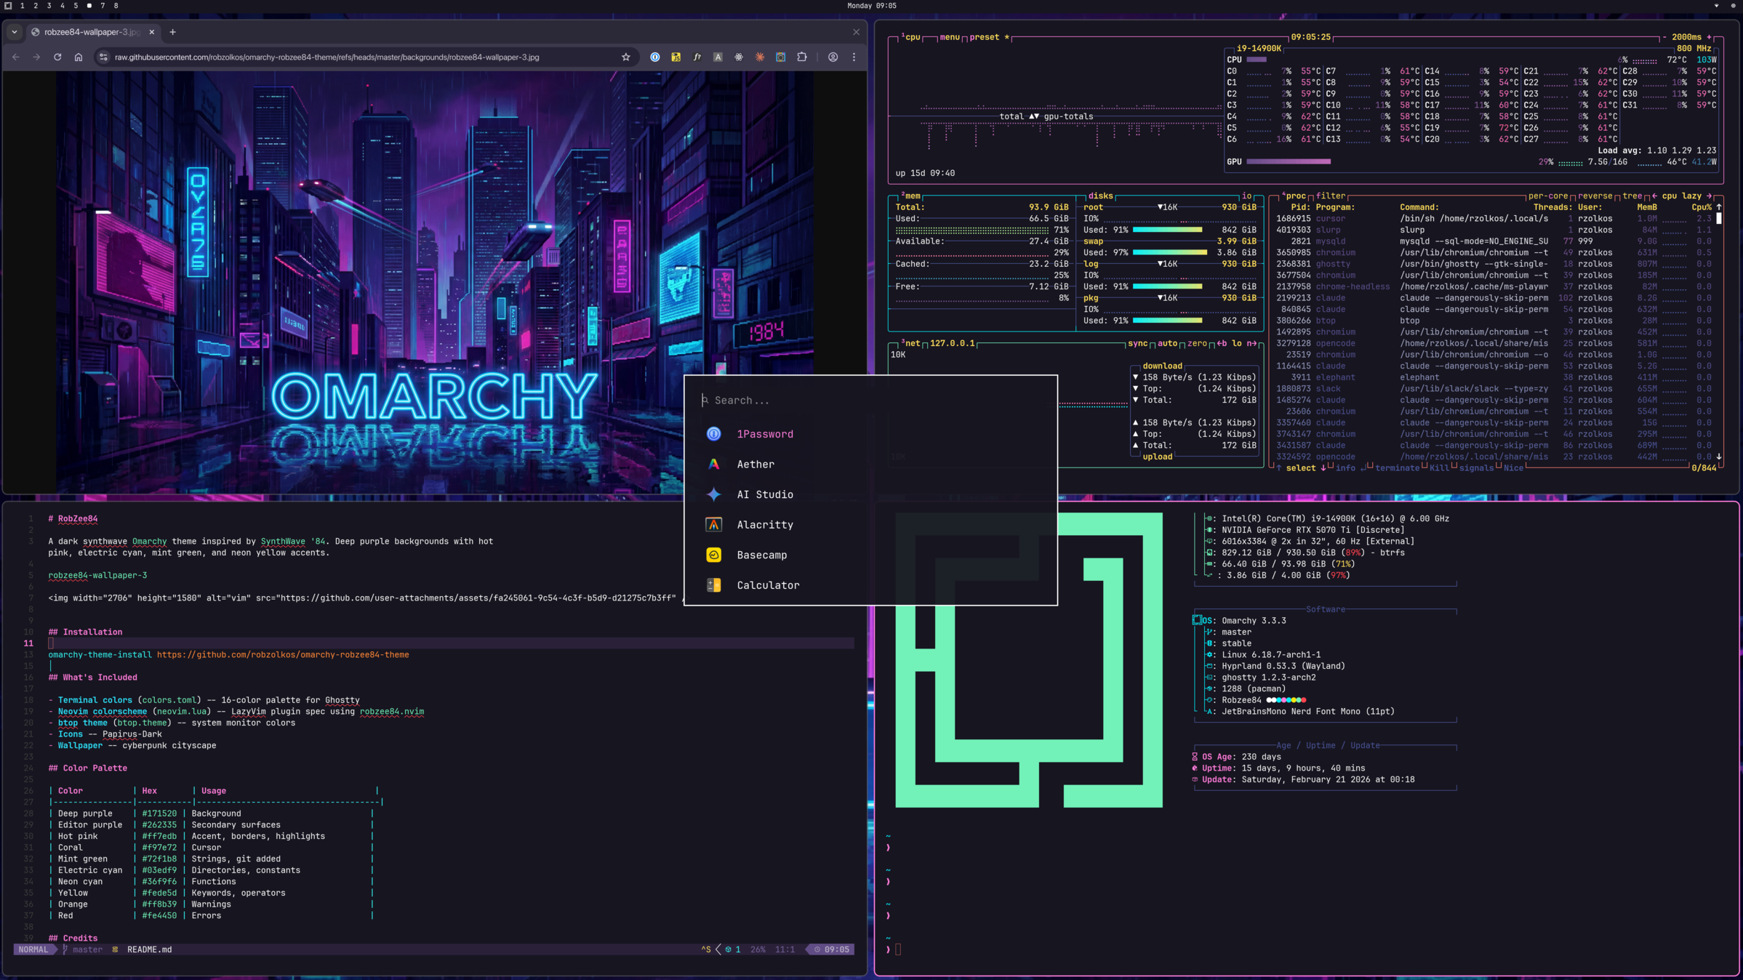Click the omarchy-robzee84-theme GitHub link
This screenshot has width=1743, height=980.
283,654
